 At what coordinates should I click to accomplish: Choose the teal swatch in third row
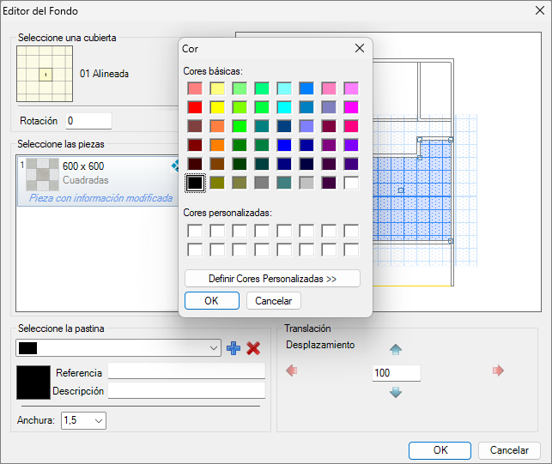coord(262,126)
